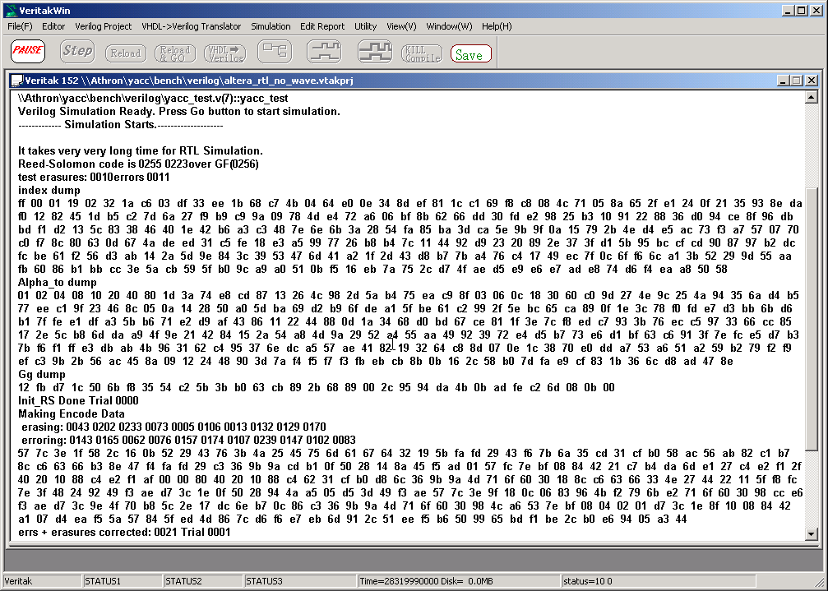Expand the Edit Report menu
This screenshot has height=591, width=828.
[322, 26]
